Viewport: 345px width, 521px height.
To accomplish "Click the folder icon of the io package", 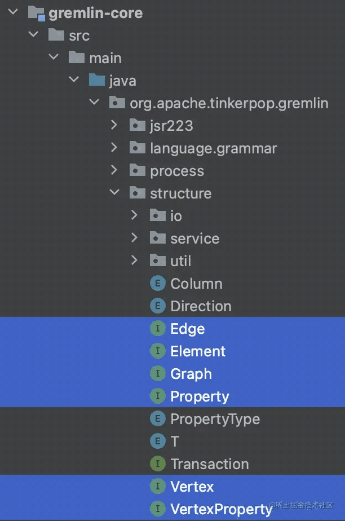I will (x=157, y=215).
